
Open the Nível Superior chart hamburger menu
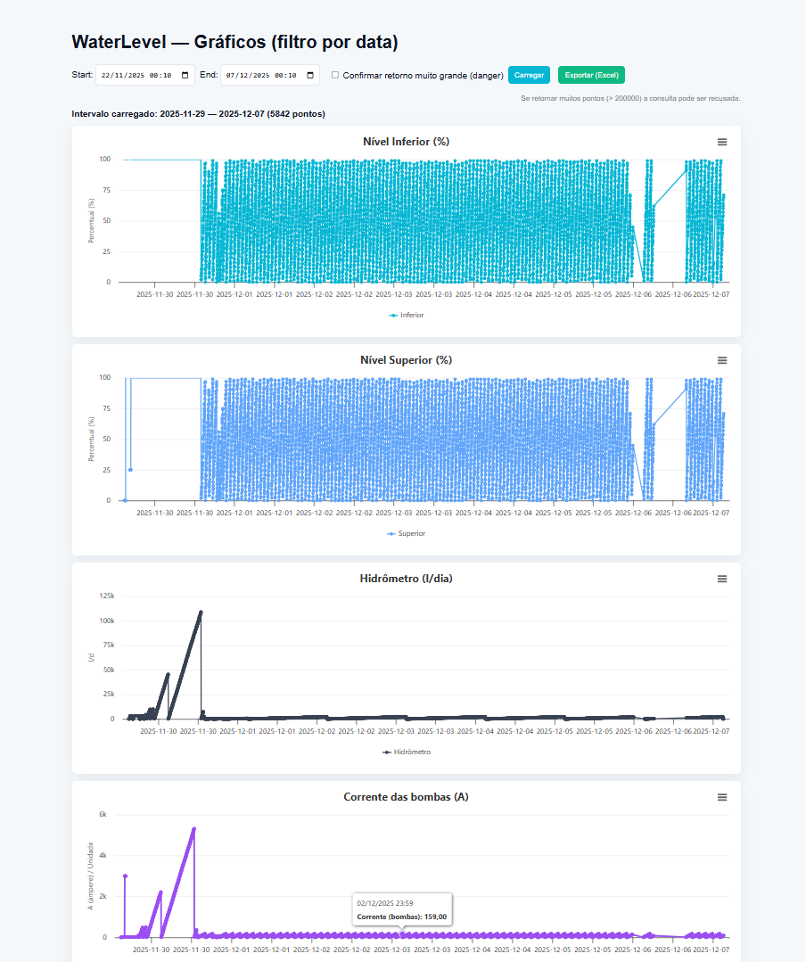pyautogui.click(x=722, y=360)
